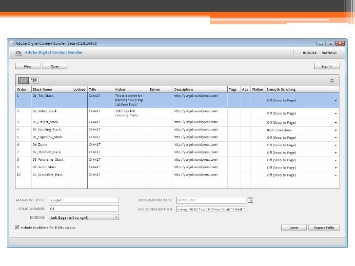Click the Open button
Viewport: 355px width, 266px height.
(55, 66)
